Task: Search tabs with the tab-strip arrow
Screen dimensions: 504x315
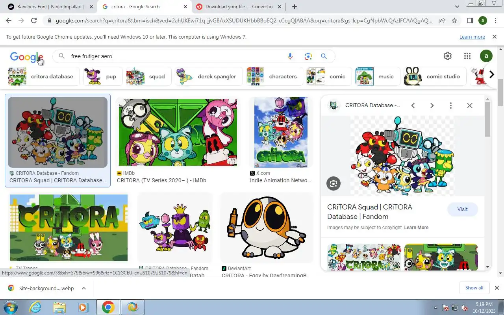Action: (x=457, y=7)
